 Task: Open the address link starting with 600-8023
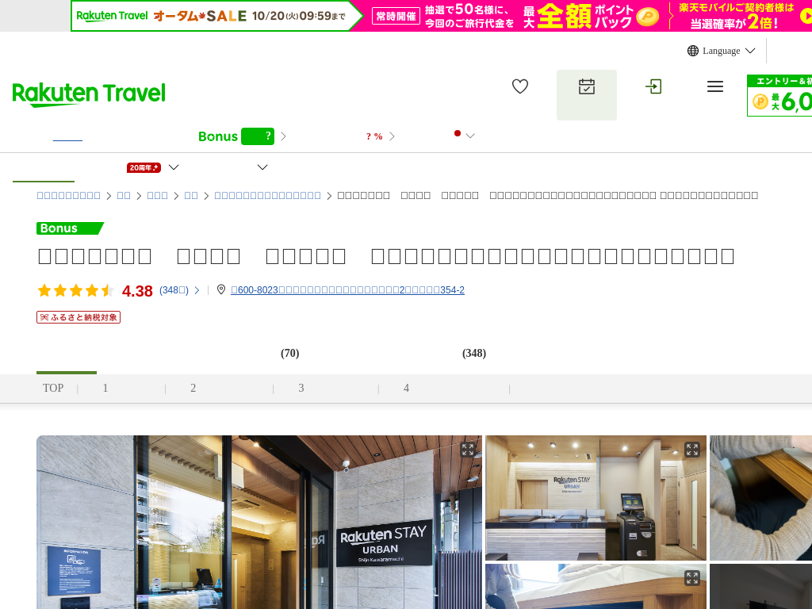(x=347, y=290)
